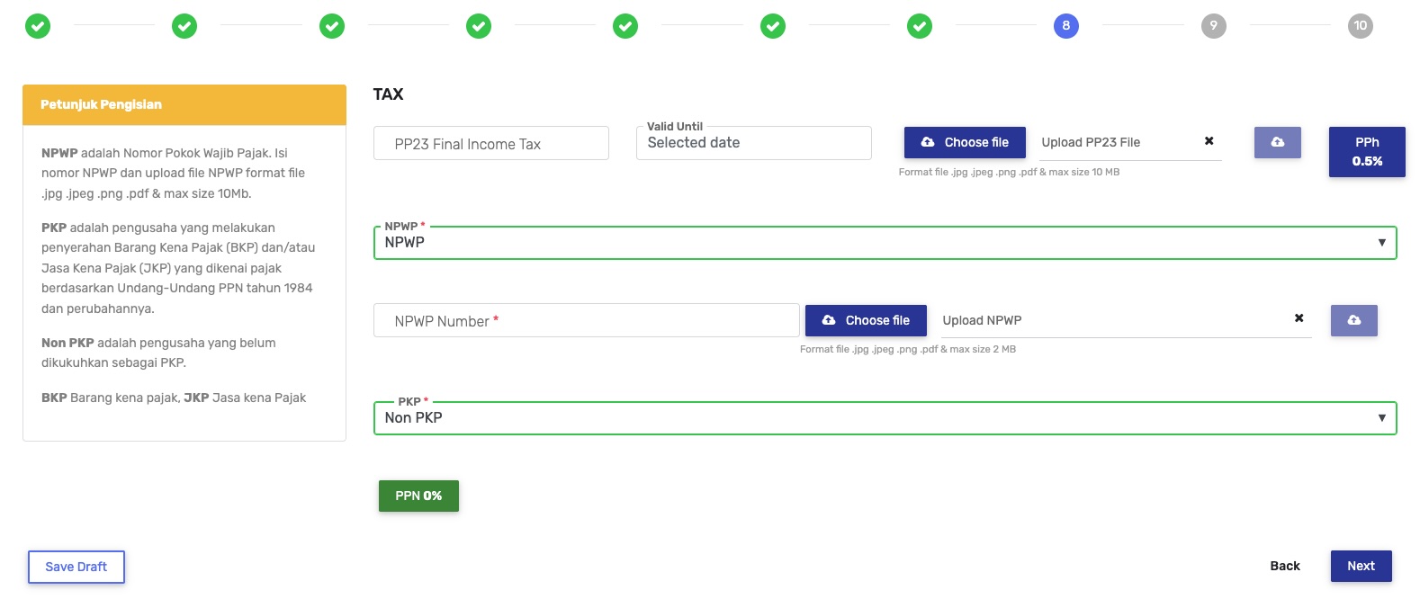Clear the Upload PP23 File selection

[x=1209, y=141]
